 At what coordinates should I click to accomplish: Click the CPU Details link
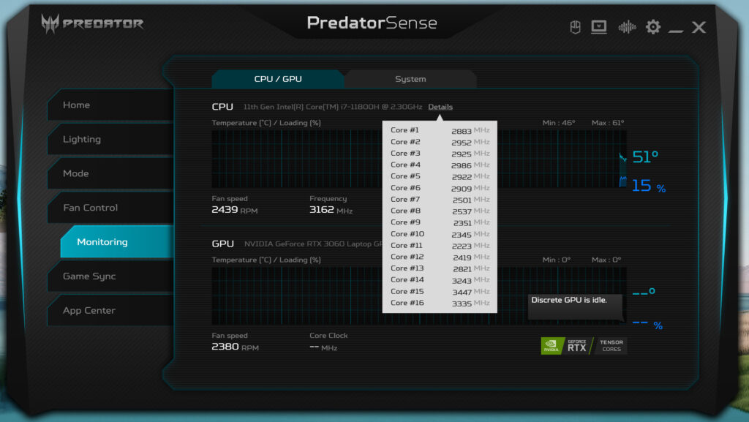440,107
